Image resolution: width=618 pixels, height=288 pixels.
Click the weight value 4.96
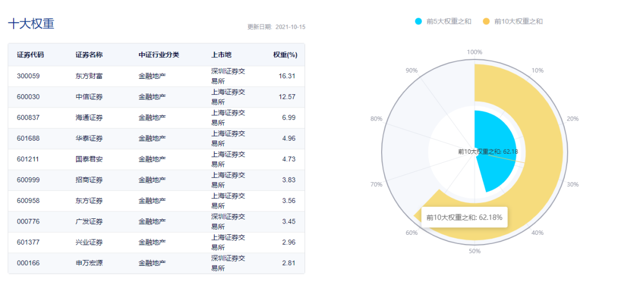pos(289,138)
